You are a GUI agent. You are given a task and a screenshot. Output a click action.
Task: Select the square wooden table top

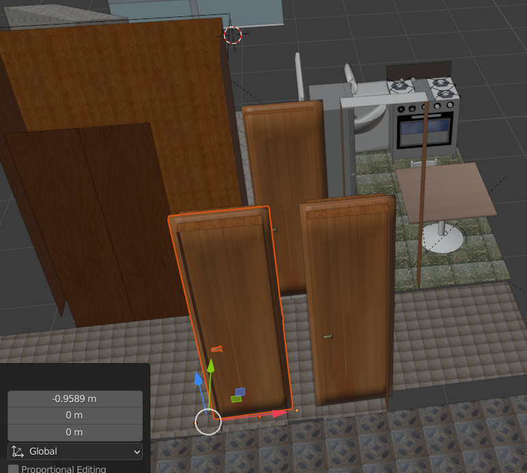click(447, 192)
